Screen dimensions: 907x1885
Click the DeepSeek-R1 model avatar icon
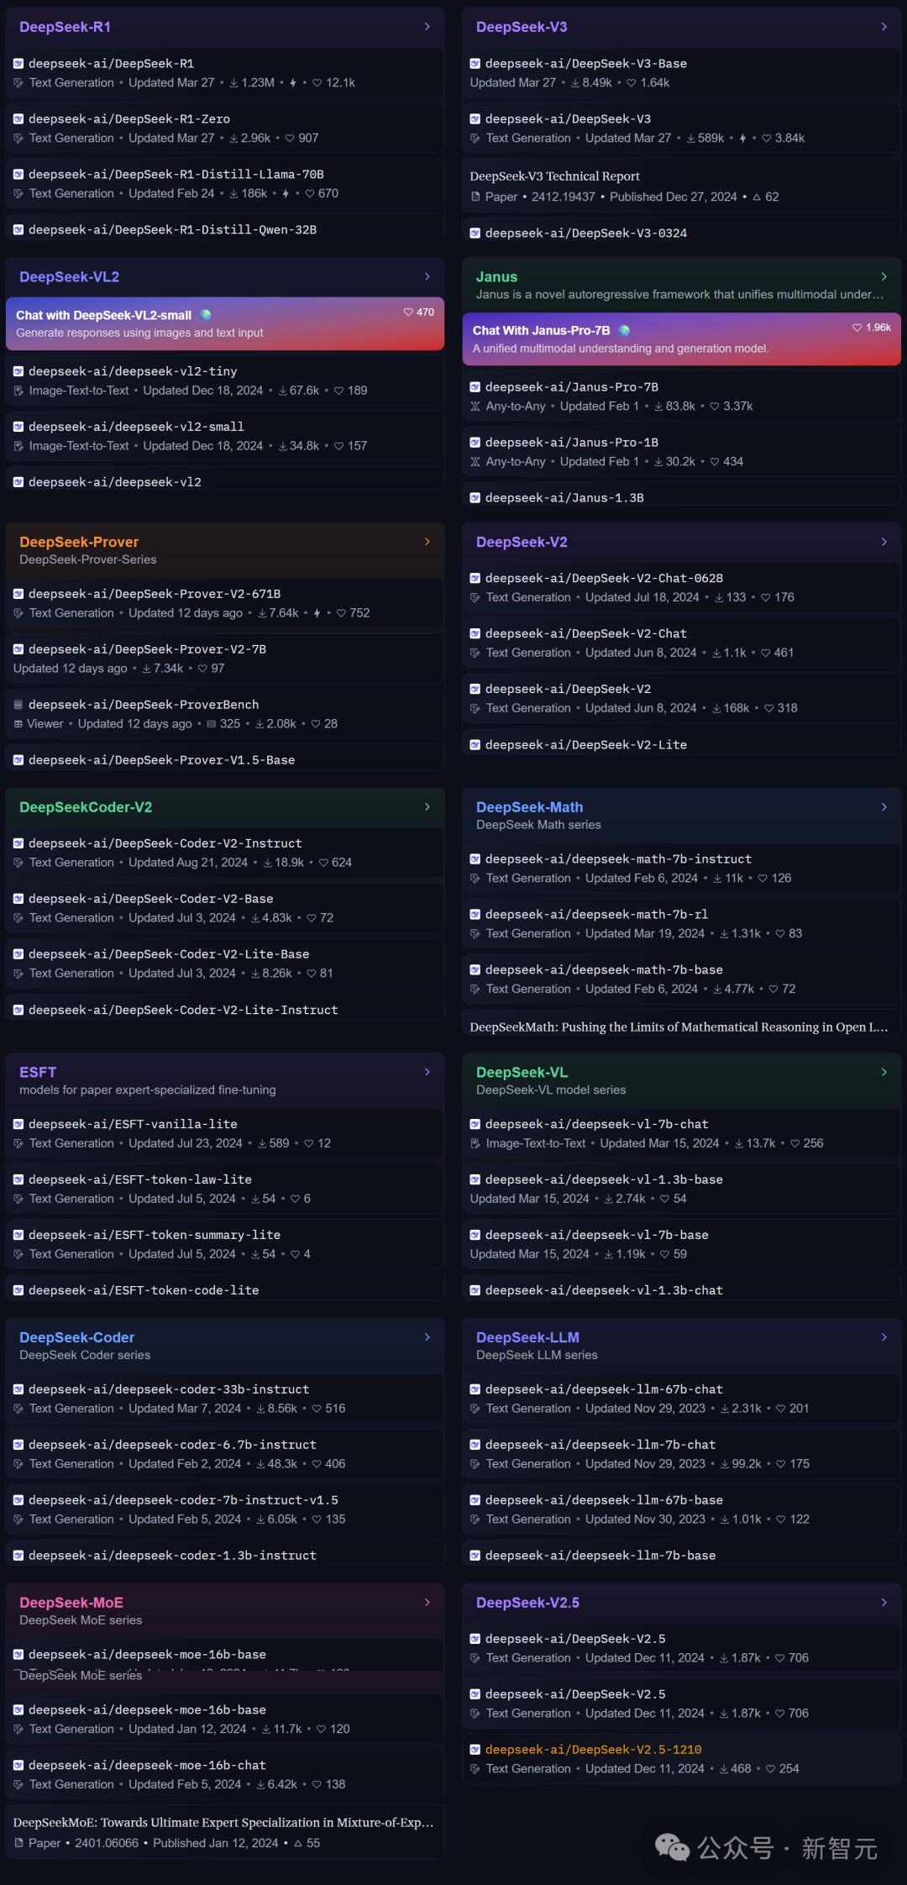point(18,63)
